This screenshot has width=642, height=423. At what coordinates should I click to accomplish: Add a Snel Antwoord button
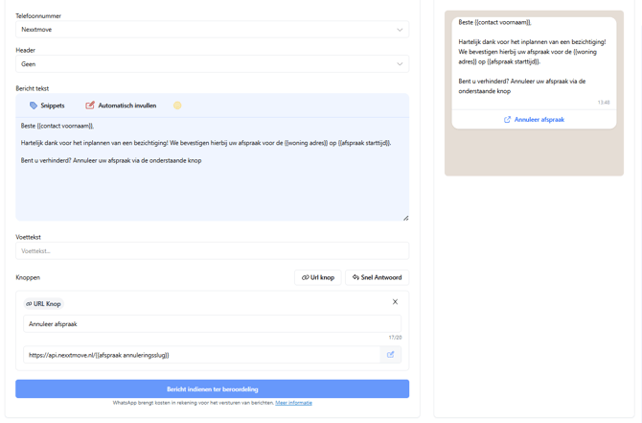[x=377, y=277]
